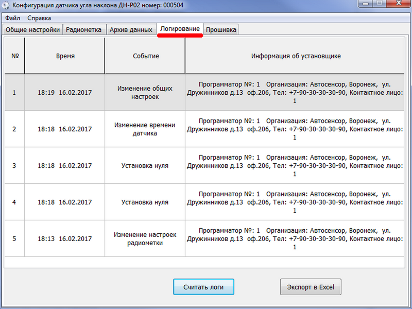Click the number 4 in the № column
The width and height of the screenshot is (412, 309).
(14, 202)
